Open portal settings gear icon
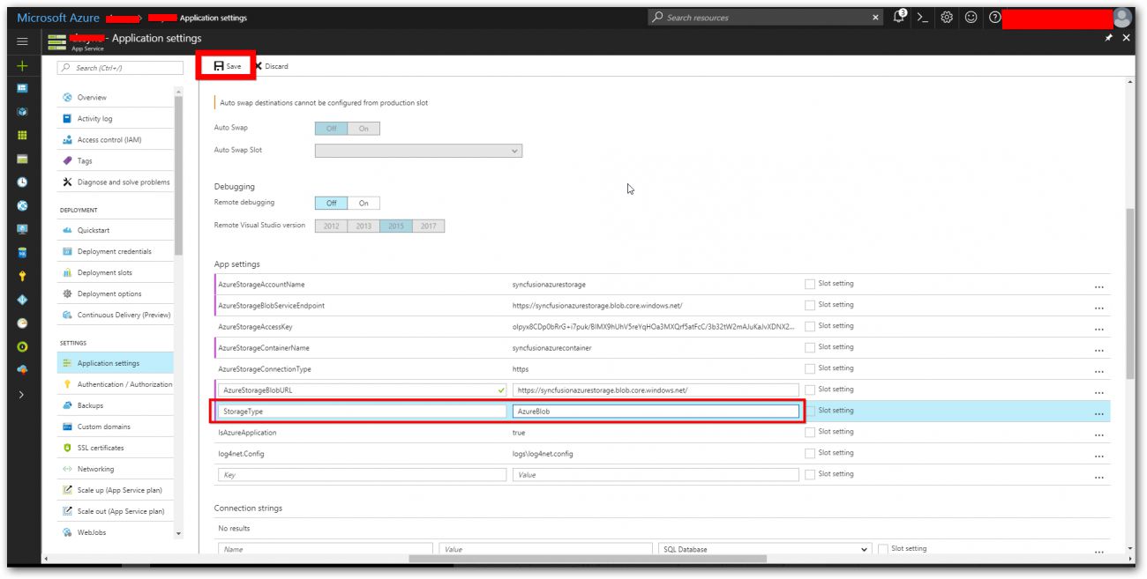This screenshot has height=579, width=1147. coord(947,17)
